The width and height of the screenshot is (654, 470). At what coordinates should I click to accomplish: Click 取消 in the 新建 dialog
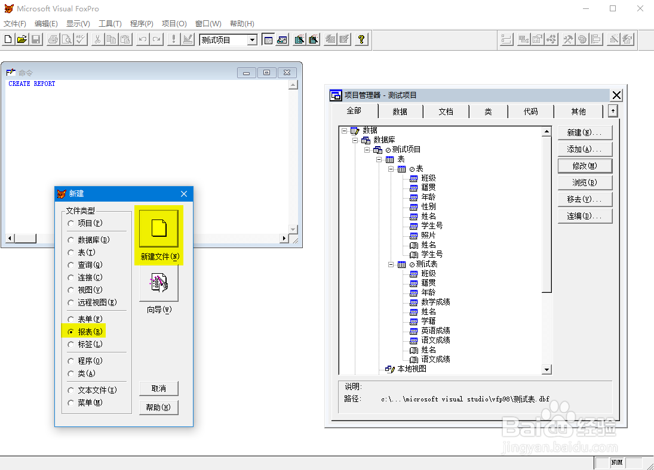tap(159, 388)
